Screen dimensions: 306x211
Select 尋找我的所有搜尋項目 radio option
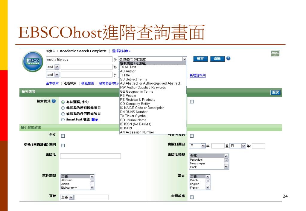tap(63, 108)
